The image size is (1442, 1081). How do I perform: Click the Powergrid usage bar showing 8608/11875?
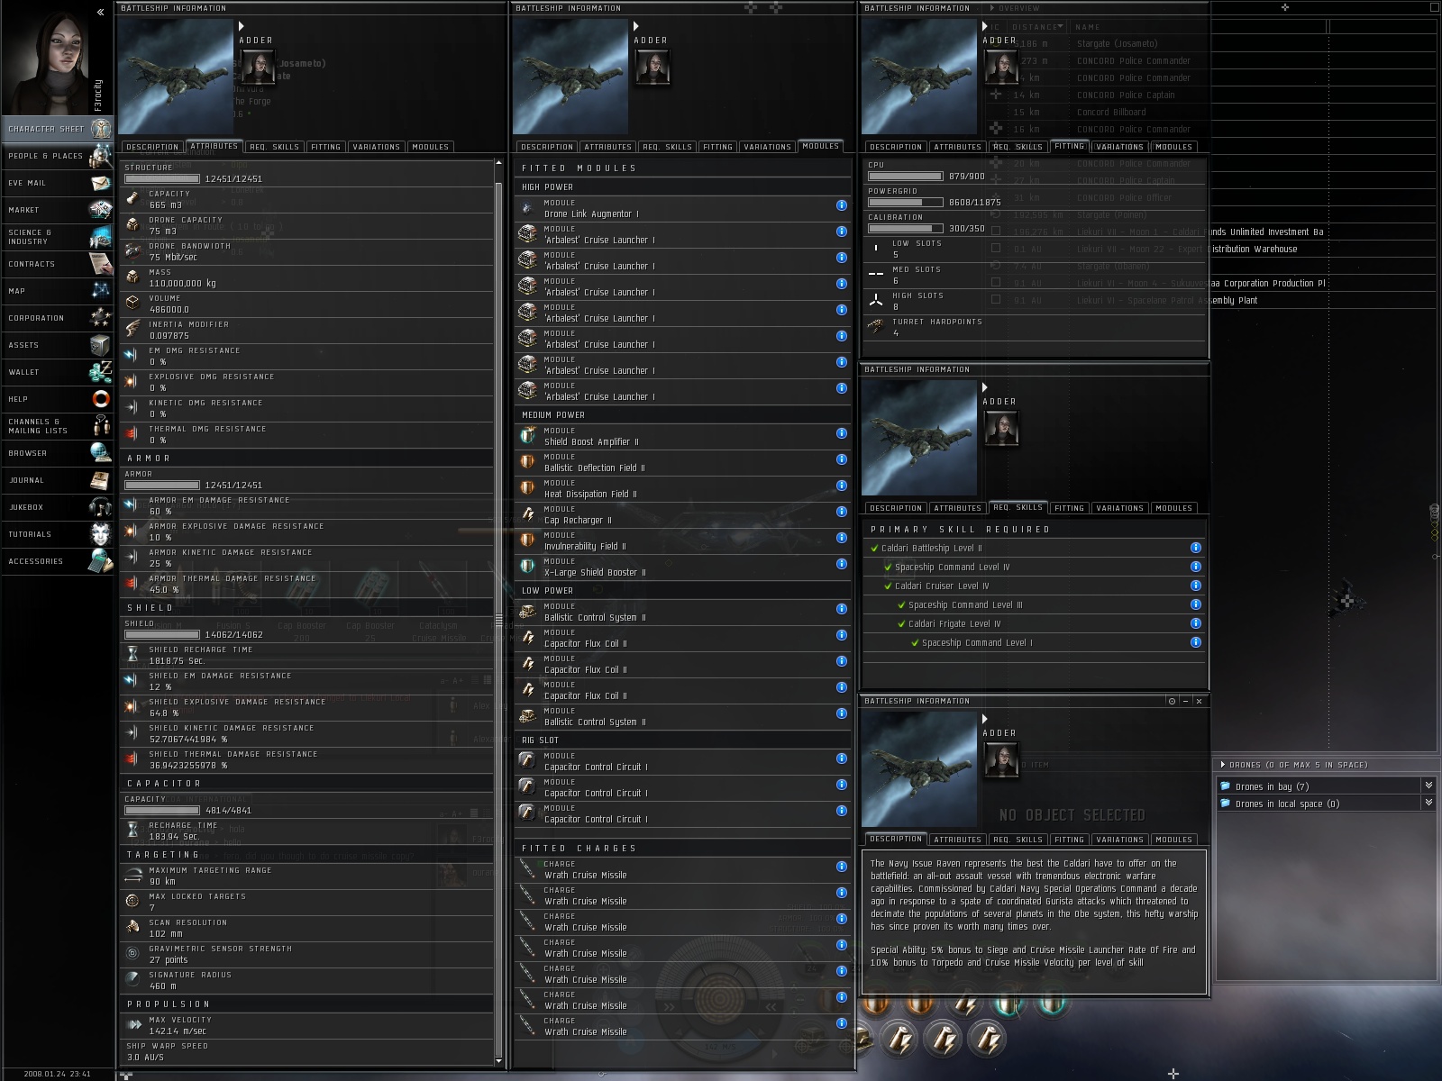(905, 203)
